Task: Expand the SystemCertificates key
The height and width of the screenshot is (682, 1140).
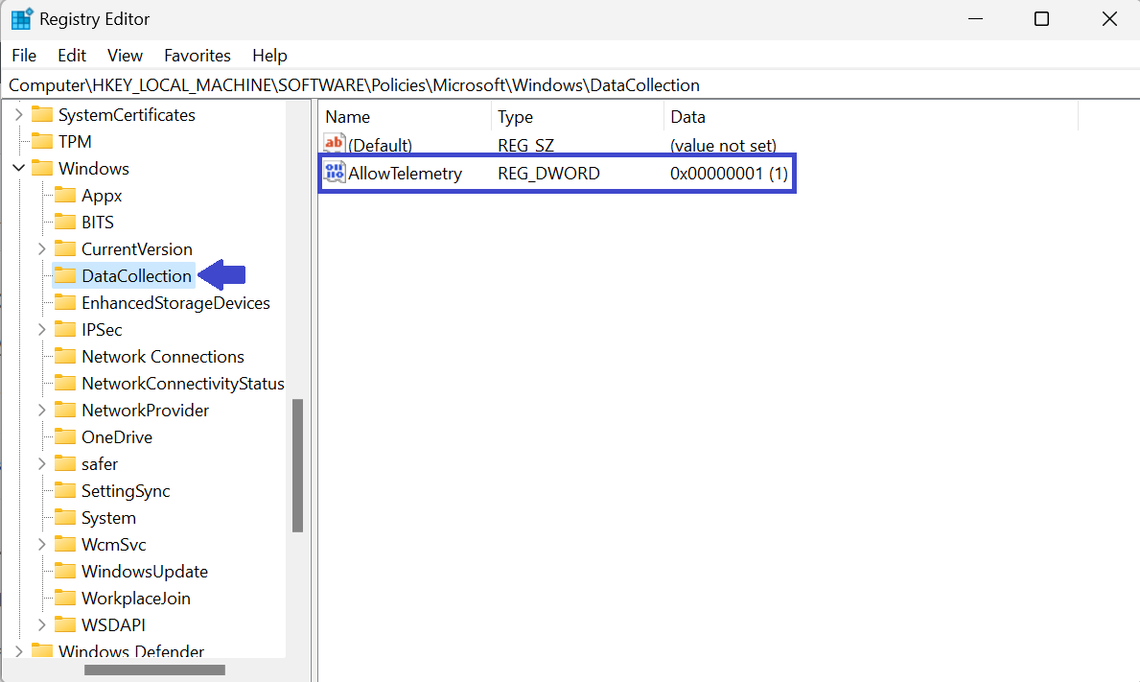Action: coord(18,115)
